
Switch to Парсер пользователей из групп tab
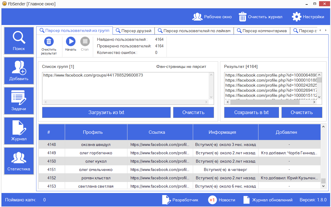(75, 31)
